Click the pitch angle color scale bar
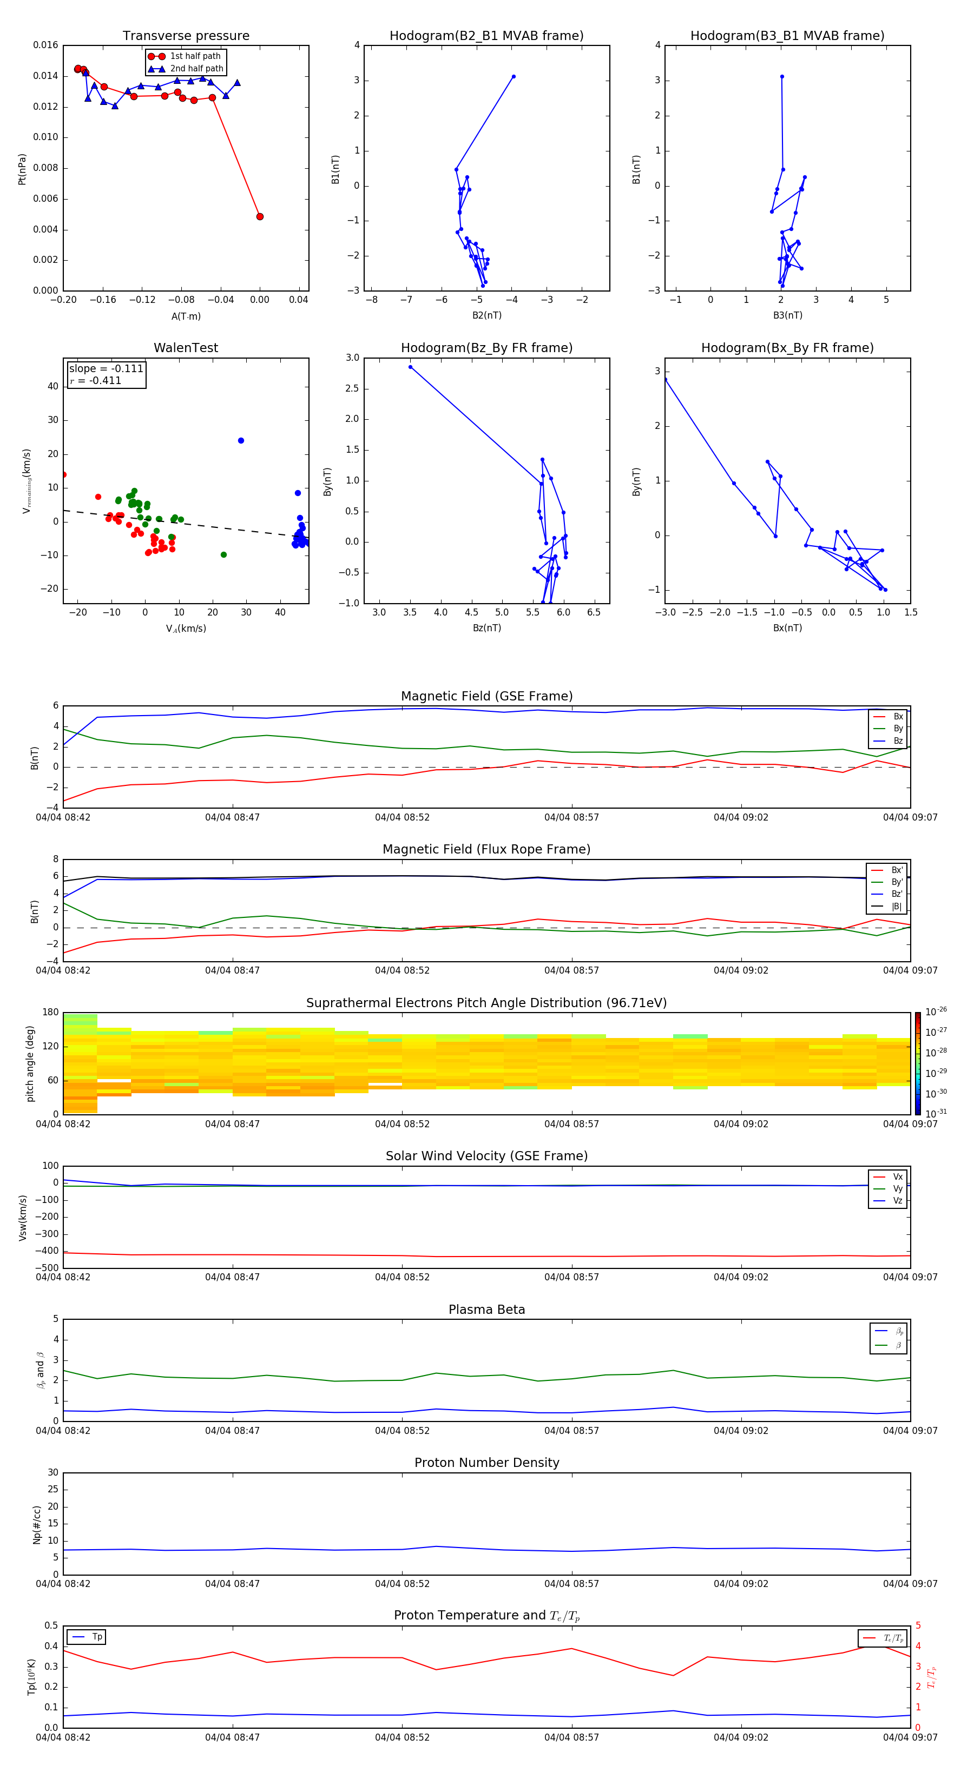The height and width of the screenshot is (1785, 974). coord(918,1063)
